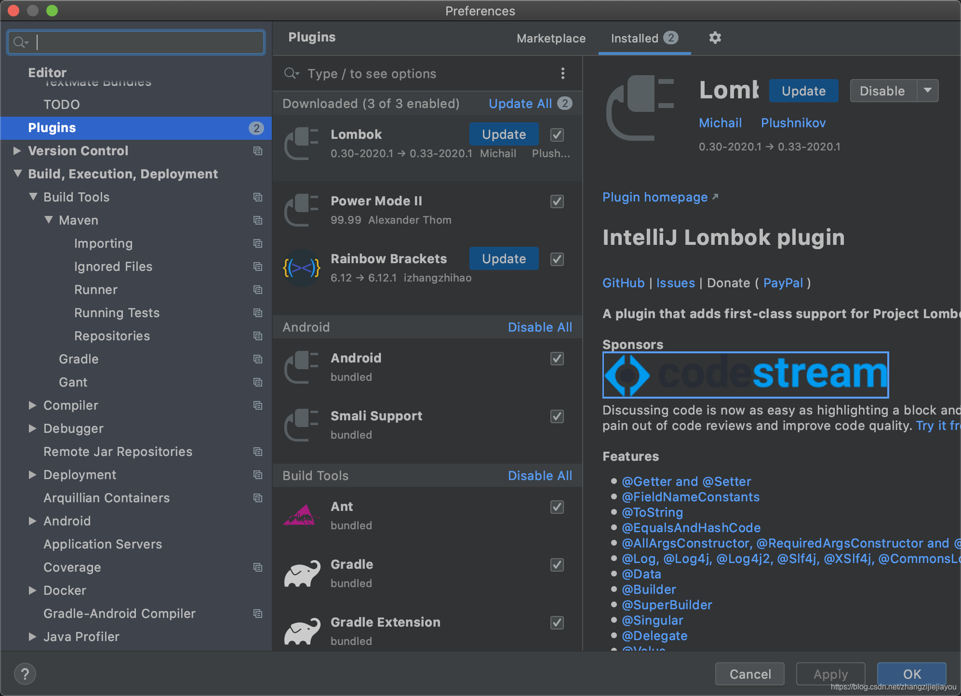
Task: Open the plugins gear settings menu
Action: click(715, 38)
